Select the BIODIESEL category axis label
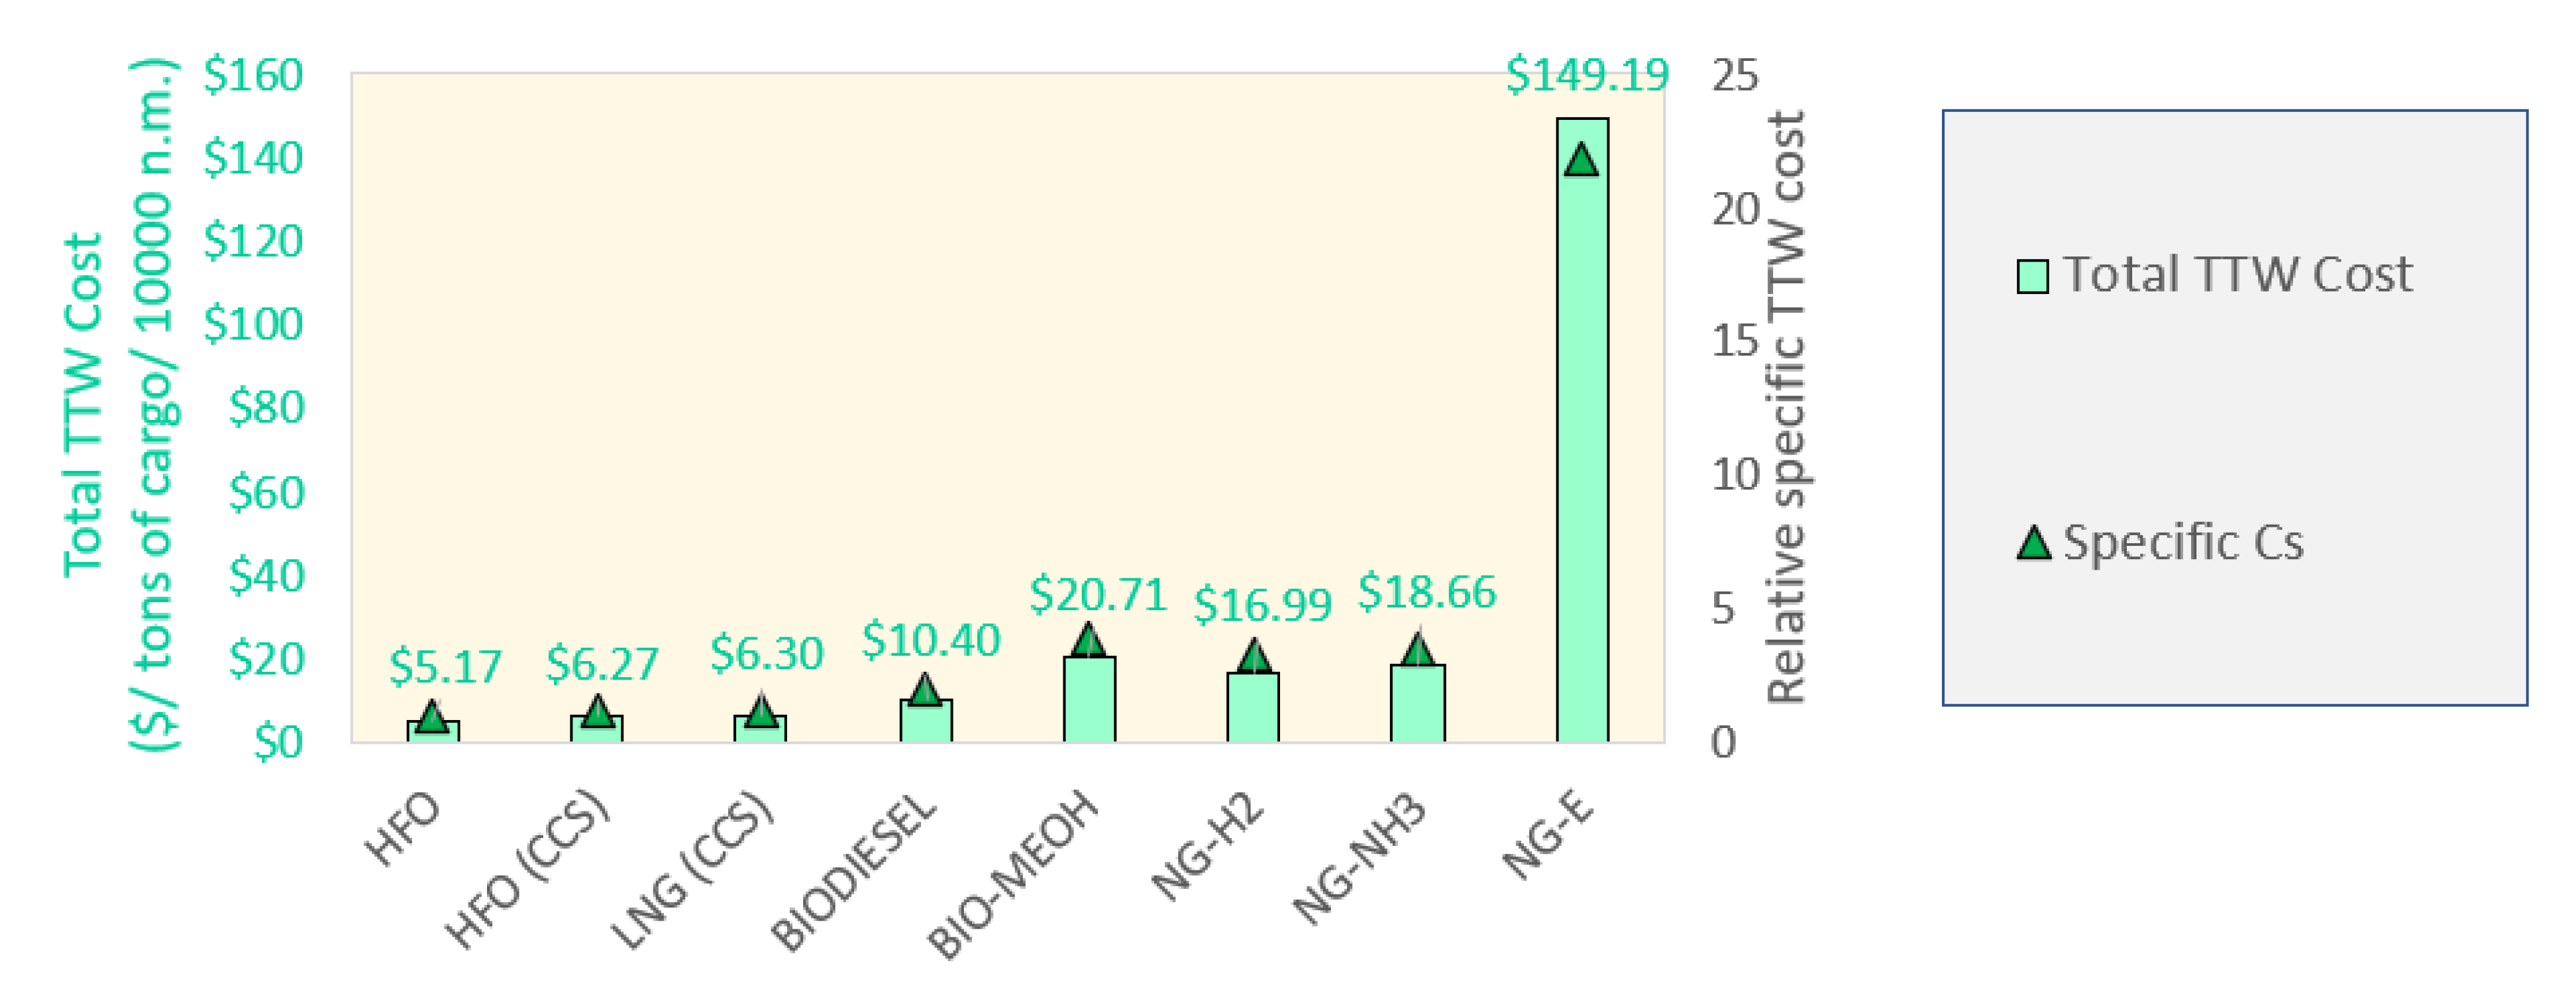 pyautogui.click(x=854, y=872)
